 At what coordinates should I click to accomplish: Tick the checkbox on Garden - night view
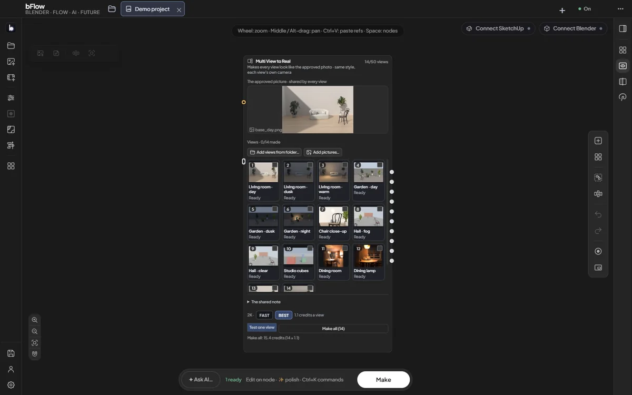tap(310, 209)
